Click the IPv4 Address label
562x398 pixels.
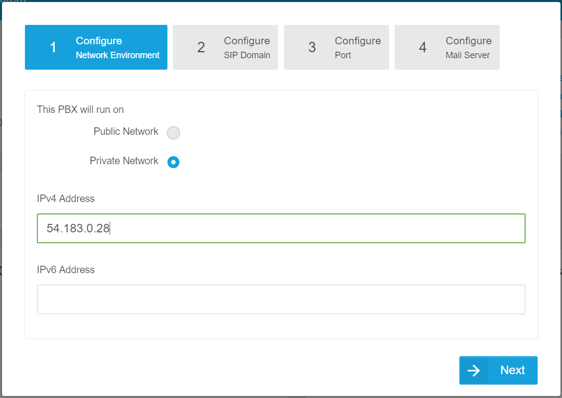coord(66,199)
